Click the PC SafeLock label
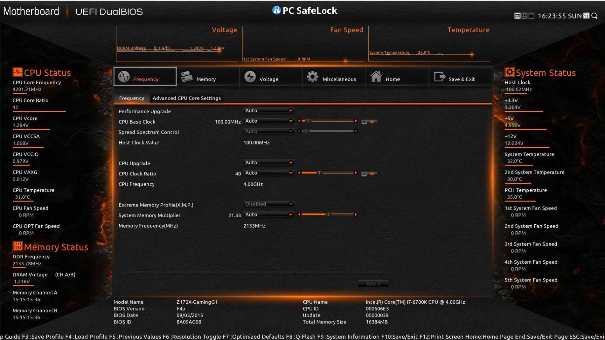 (309, 10)
